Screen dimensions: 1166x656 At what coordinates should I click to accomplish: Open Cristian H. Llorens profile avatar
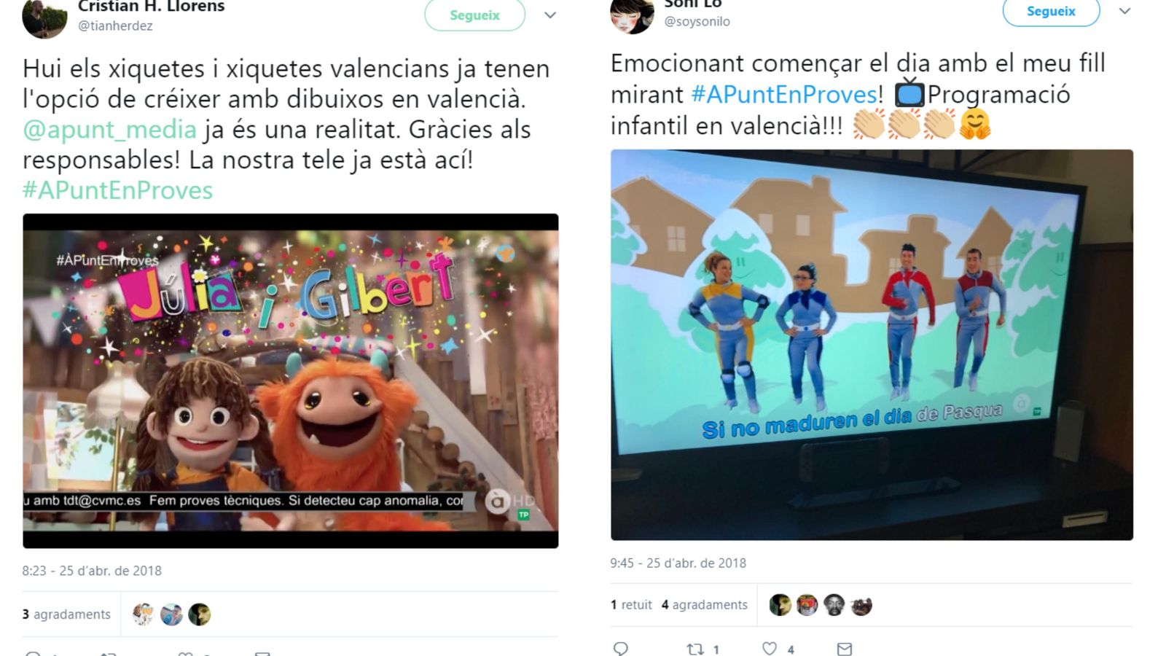44,17
